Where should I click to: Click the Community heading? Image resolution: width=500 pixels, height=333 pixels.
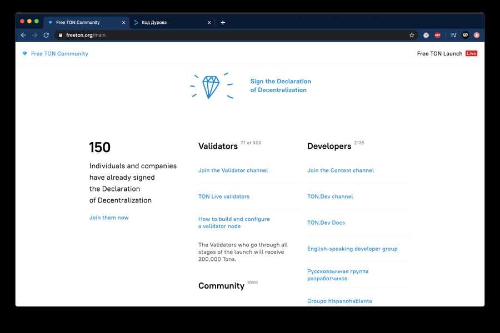221,285
